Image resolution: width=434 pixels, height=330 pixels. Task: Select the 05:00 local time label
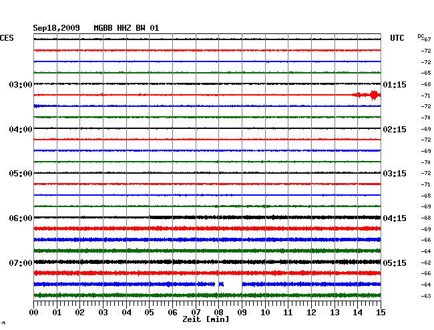click(21, 174)
